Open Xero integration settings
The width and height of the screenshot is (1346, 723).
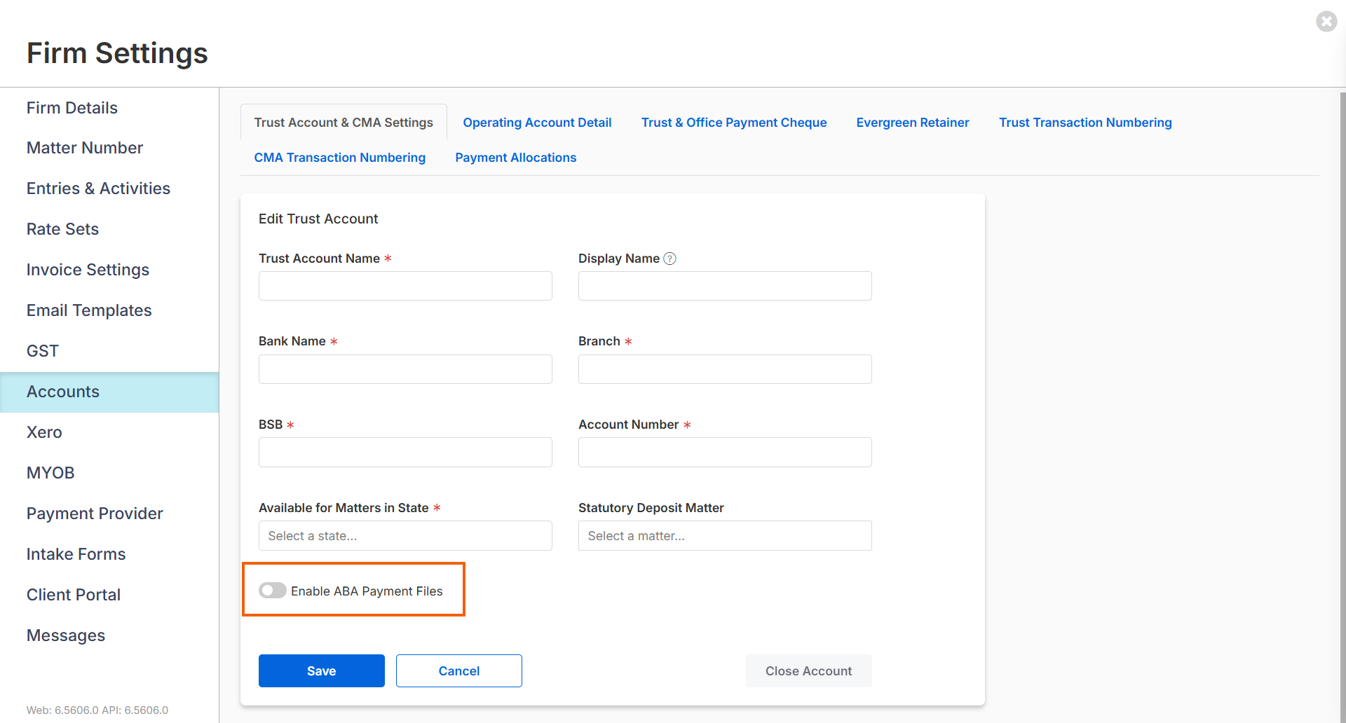pos(109,432)
